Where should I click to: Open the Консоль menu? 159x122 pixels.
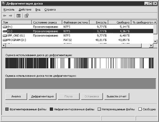[9, 10]
